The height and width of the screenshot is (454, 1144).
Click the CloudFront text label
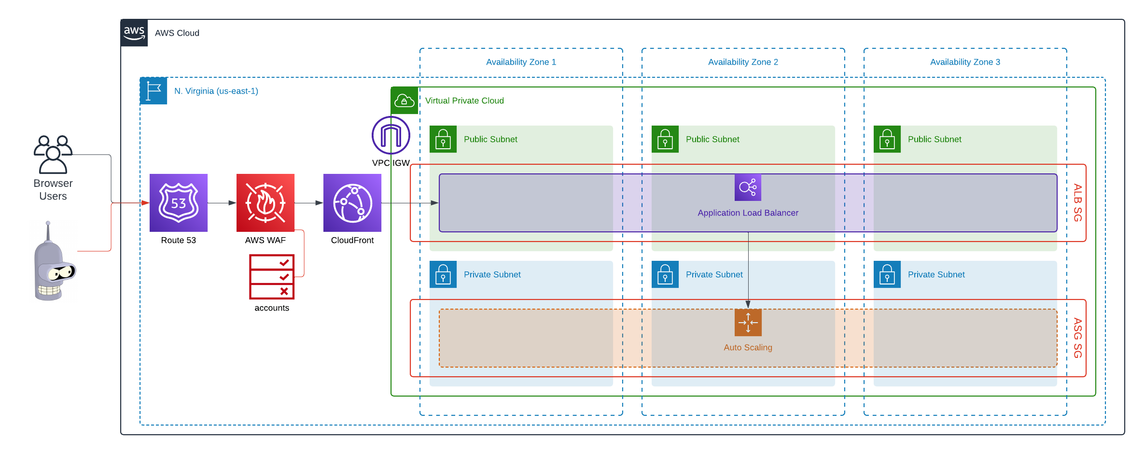pos(352,240)
